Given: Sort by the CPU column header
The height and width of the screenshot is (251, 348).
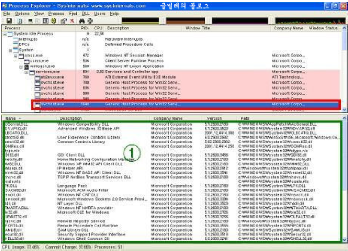Looking at the screenshot, I should pos(98,28).
